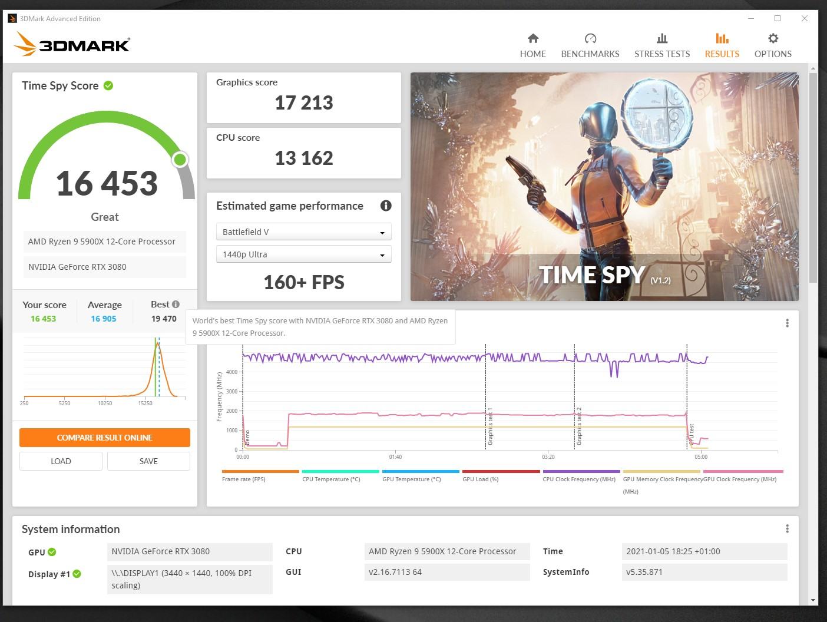This screenshot has width=827, height=622.
Task: Open the 1440p Ultra resolution dropdown
Action: [x=303, y=254]
